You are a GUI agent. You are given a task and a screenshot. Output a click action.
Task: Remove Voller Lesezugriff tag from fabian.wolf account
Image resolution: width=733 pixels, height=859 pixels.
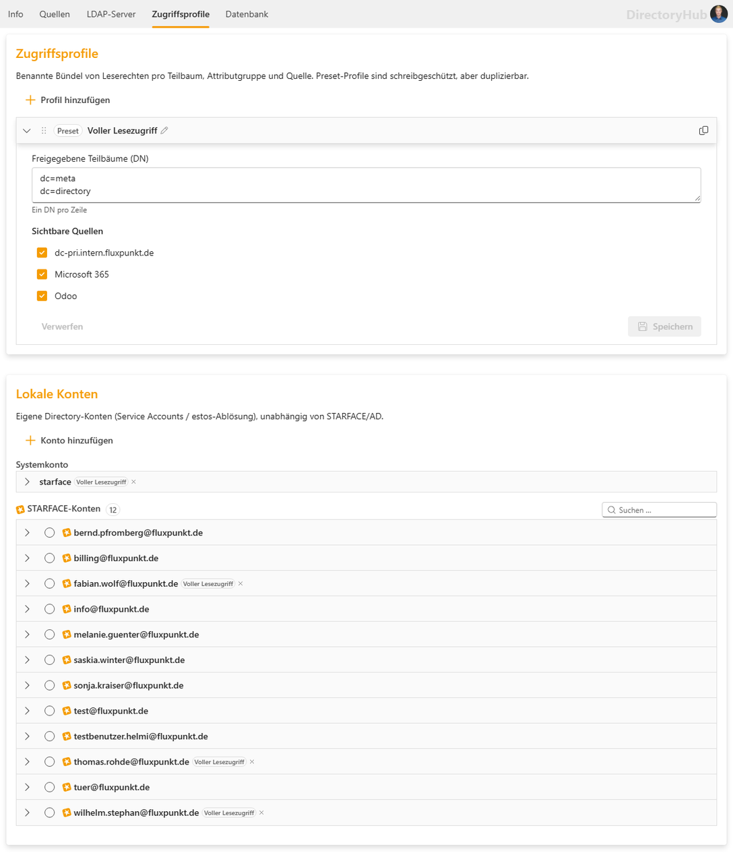pos(241,583)
